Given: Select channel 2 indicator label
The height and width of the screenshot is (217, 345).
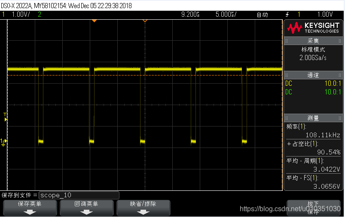Looking at the screenshot, I should [40, 15].
